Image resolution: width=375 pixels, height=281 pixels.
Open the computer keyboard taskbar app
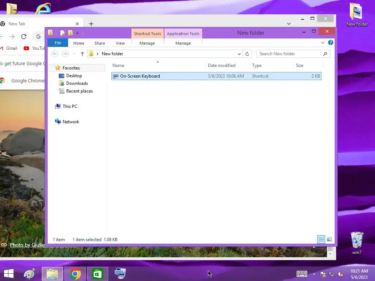click(x=120, y=273)
